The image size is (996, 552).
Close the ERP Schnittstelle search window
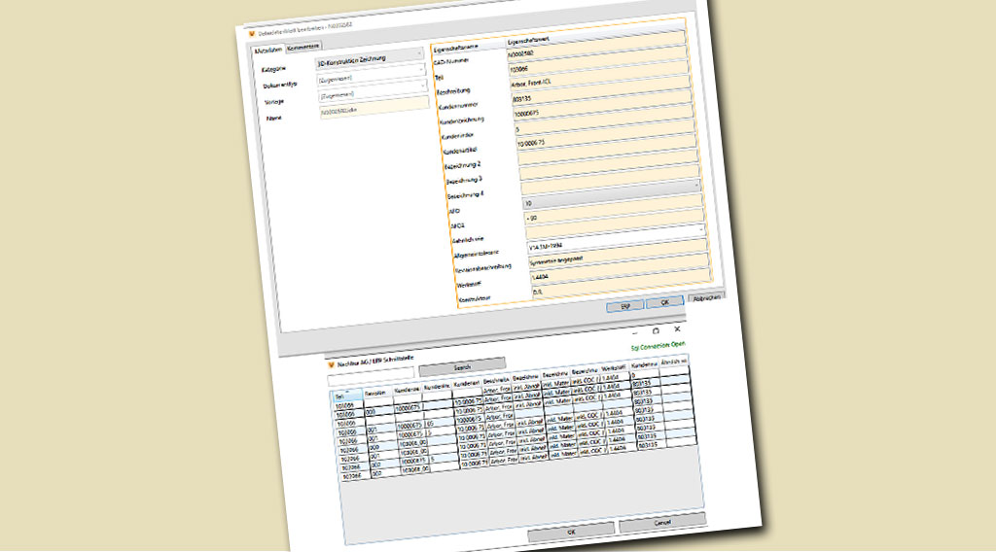click(678, 329)
